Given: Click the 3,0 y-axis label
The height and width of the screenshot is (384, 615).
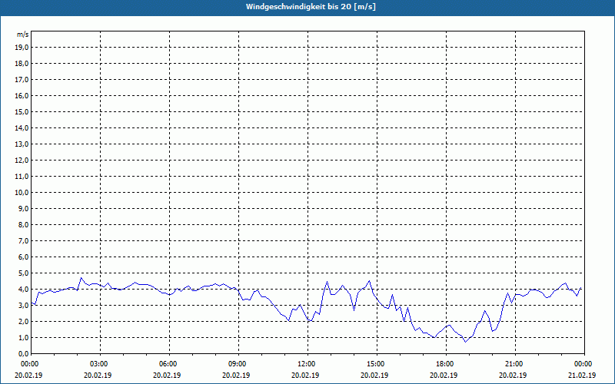Looking at the screenshot, I should tap(23, 305).
